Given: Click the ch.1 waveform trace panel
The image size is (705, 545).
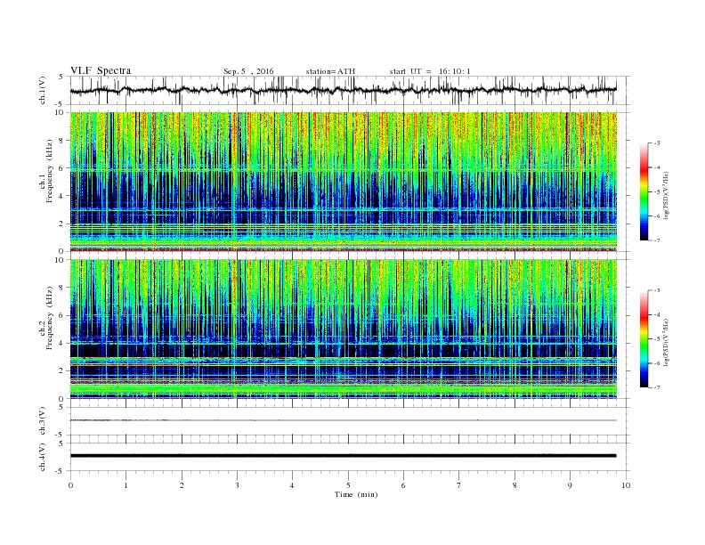Looking at the screenshot, I should (350, 90).
